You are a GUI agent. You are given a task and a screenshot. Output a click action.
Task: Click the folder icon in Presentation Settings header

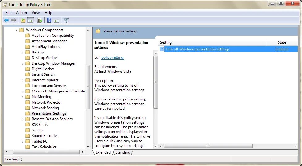tap(98, 31)
